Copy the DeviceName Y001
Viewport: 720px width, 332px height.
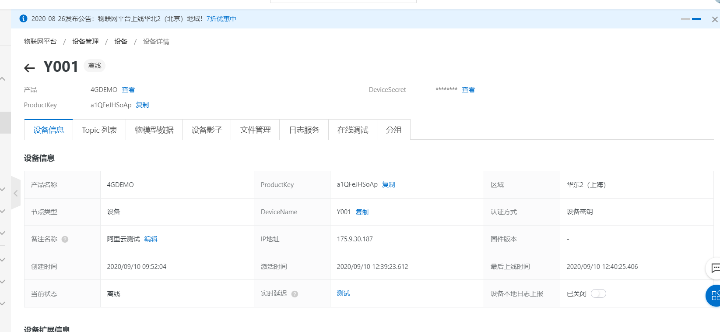tap(362, 212)
